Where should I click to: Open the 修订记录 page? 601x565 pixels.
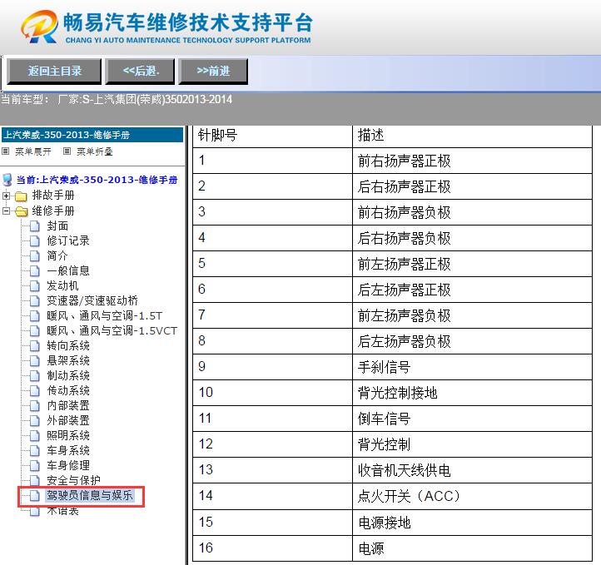[x=68, y=241]
